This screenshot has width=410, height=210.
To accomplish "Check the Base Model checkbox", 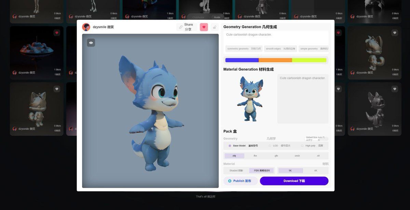I will pos(230,146).
